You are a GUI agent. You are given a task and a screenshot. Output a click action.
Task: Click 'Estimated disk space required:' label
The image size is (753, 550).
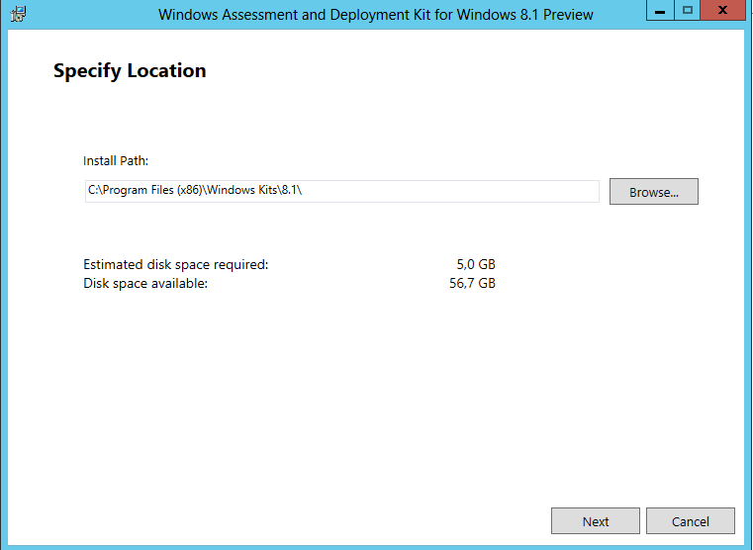(x=176, y=264)
